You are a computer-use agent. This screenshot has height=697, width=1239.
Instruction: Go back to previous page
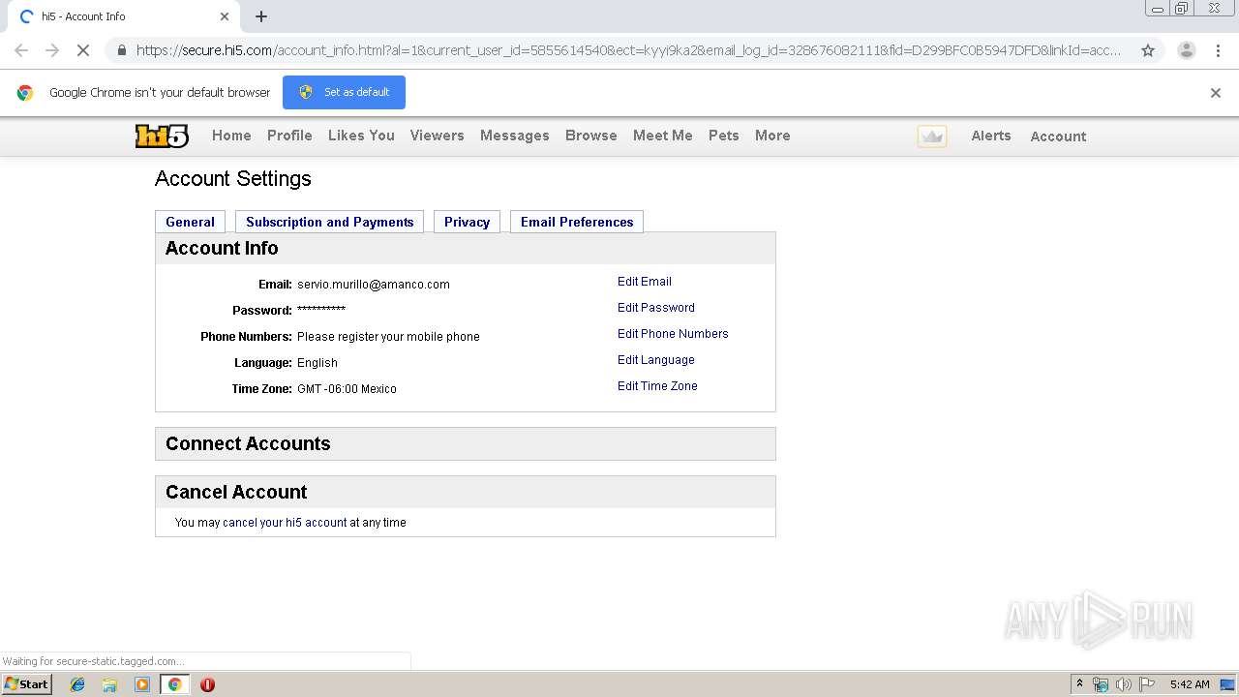coord(21,50)
